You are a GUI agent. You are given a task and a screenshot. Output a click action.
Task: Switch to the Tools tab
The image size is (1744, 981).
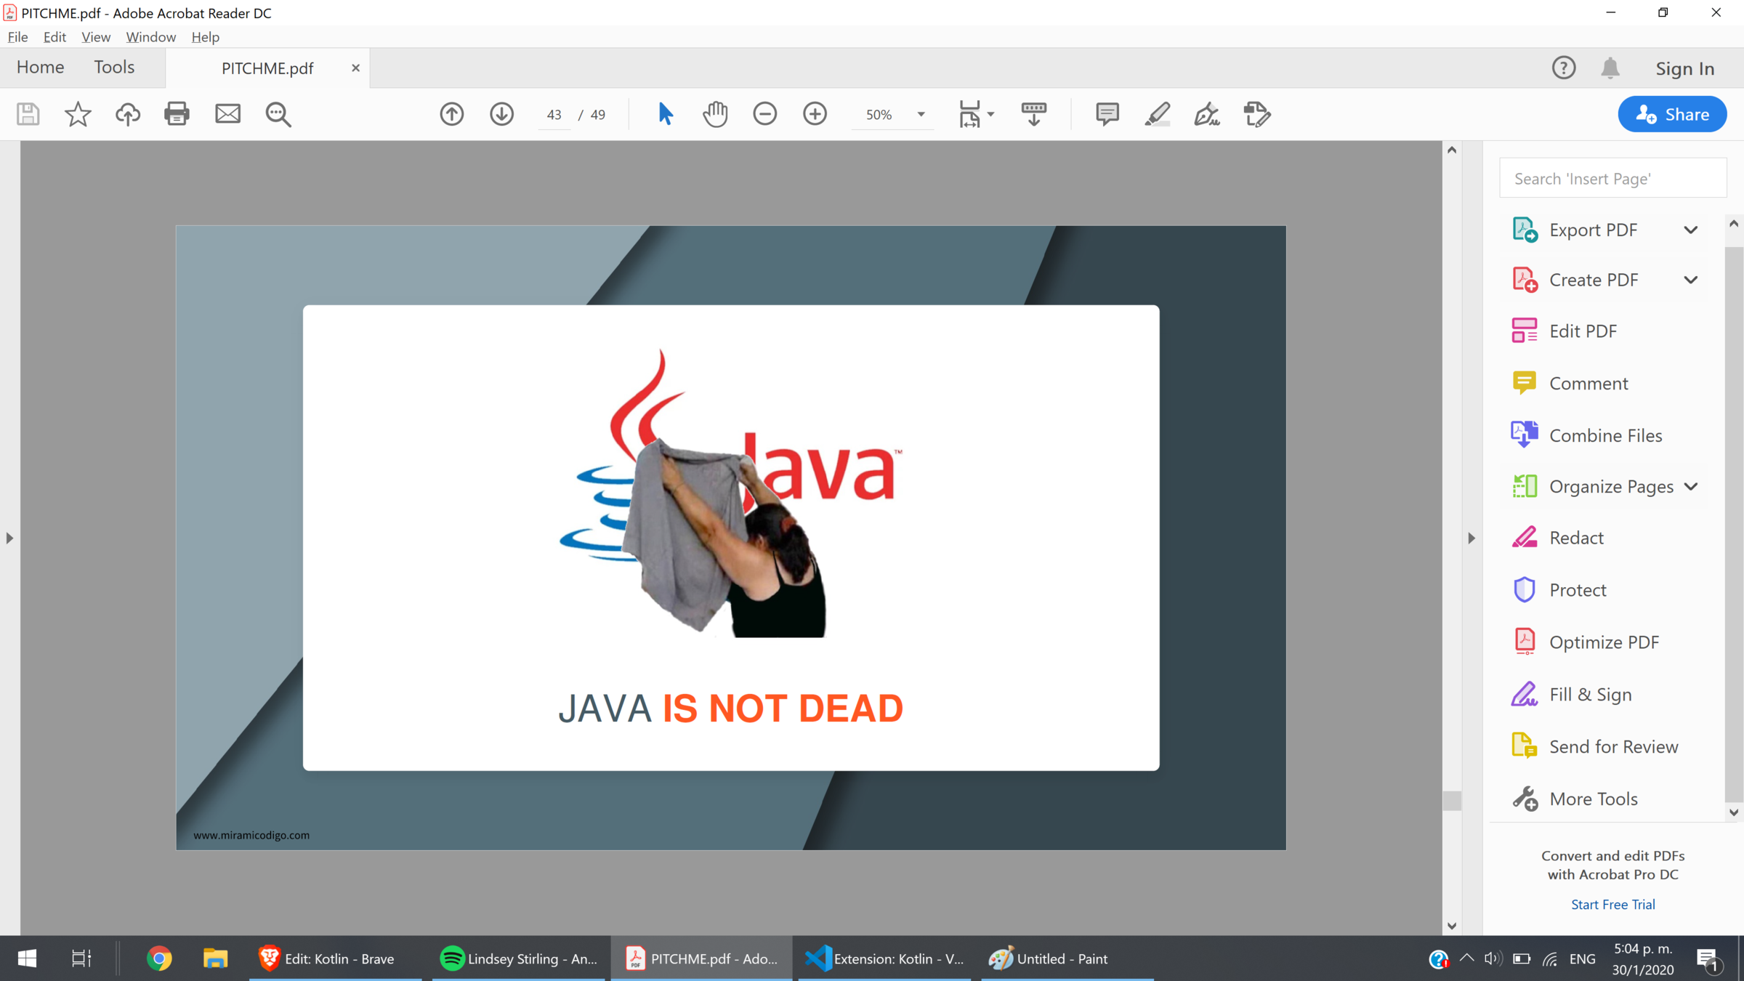[x=114, y=68]
